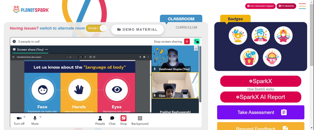Click '3 people in call' text
Viewport: 314px width, 130px height.
coord(29,42)
